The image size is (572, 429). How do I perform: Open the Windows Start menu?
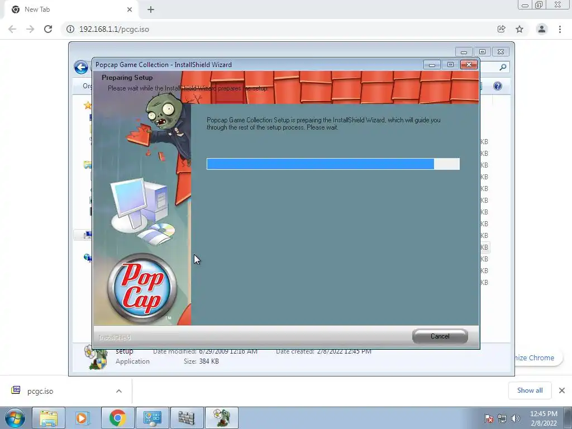(x=15, y=418)
